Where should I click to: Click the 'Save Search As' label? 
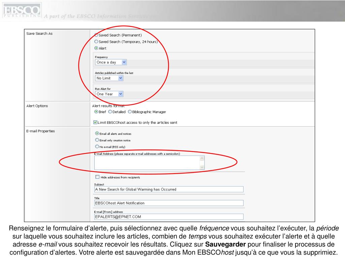[x=39, y=33]
